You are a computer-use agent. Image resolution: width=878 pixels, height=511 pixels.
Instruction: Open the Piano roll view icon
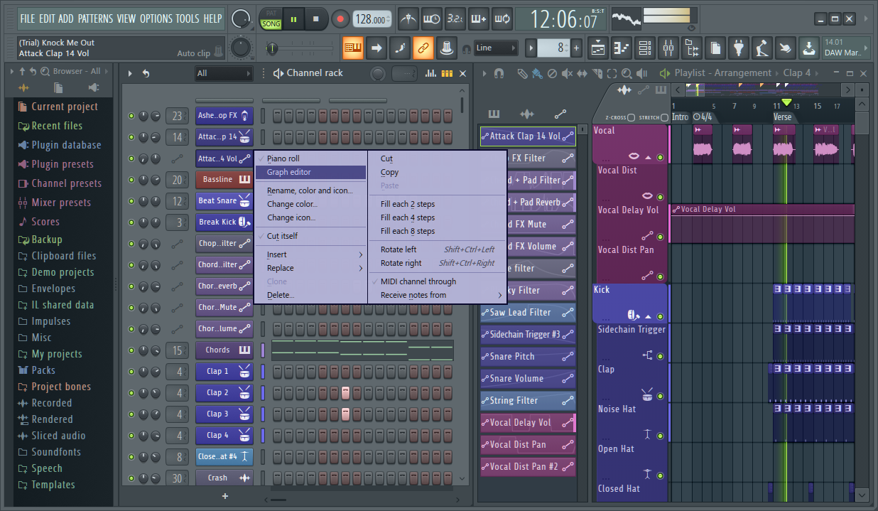tap(622, 48)
